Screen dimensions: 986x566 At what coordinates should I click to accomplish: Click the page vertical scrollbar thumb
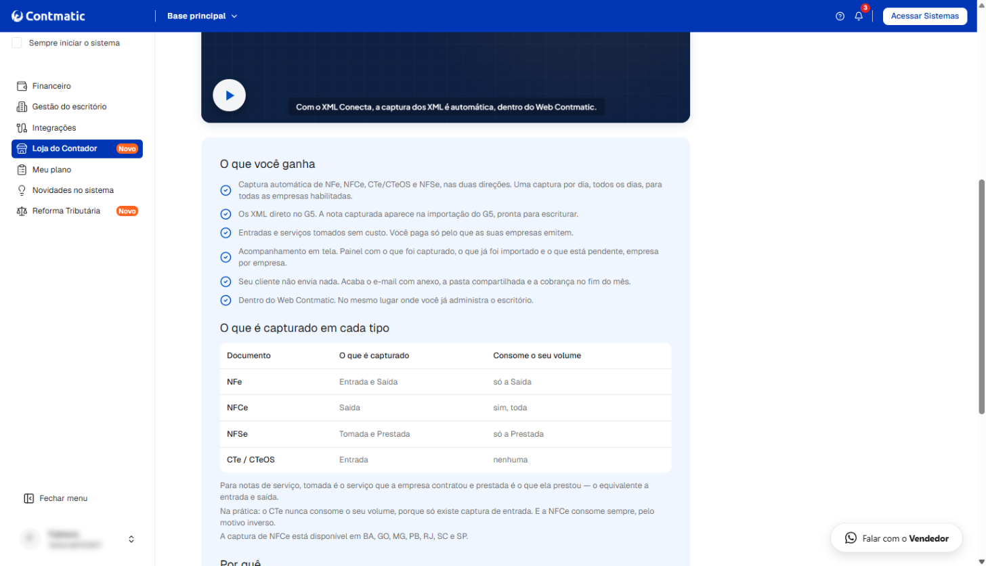[x=981, y=297]
